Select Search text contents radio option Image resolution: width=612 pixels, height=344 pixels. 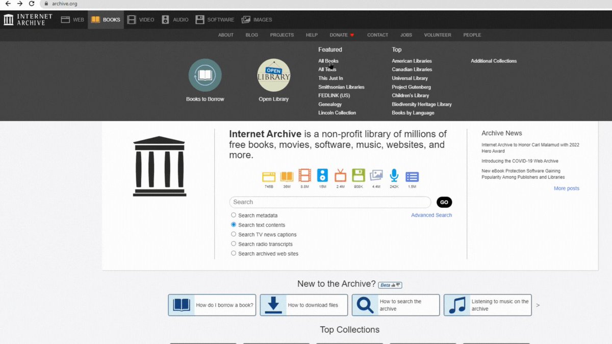[234, 225]
